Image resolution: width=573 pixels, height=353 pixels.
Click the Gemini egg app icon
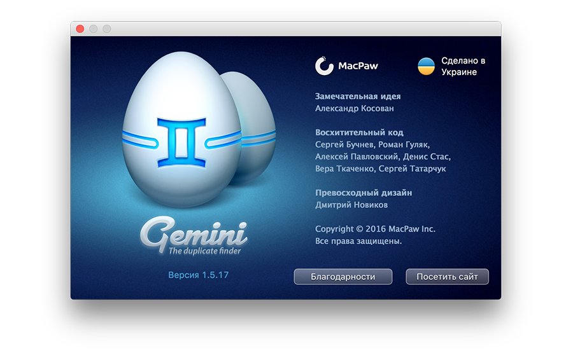coord(199,130)
